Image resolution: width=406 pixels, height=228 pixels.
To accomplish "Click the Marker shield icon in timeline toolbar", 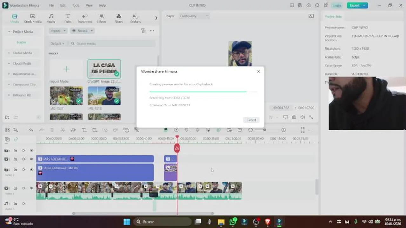I will (187, 130).
